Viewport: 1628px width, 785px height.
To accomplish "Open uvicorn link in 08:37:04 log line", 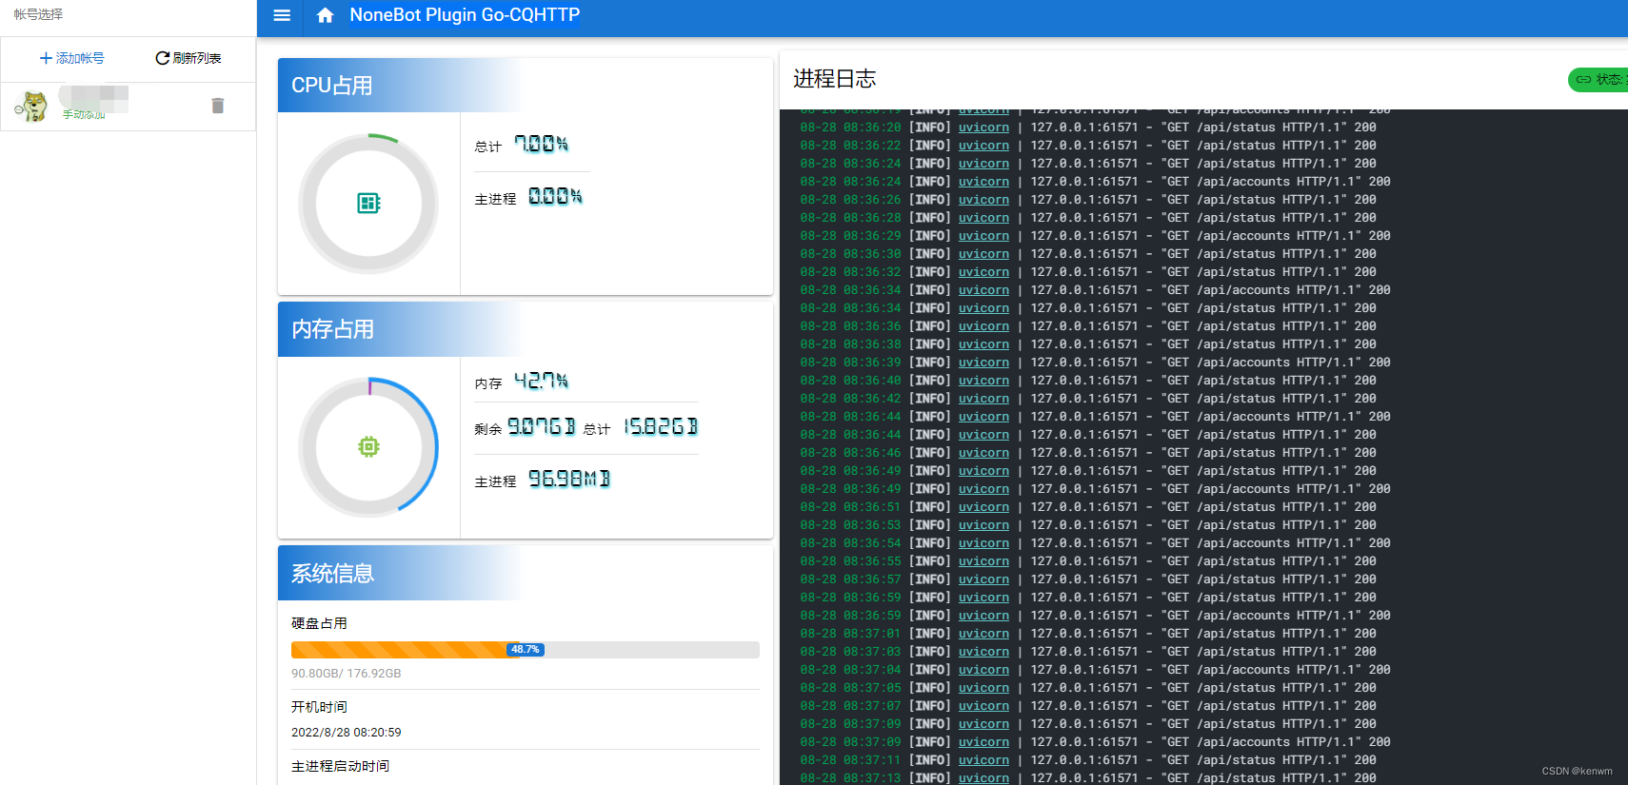I will click(x=983, y=670).
